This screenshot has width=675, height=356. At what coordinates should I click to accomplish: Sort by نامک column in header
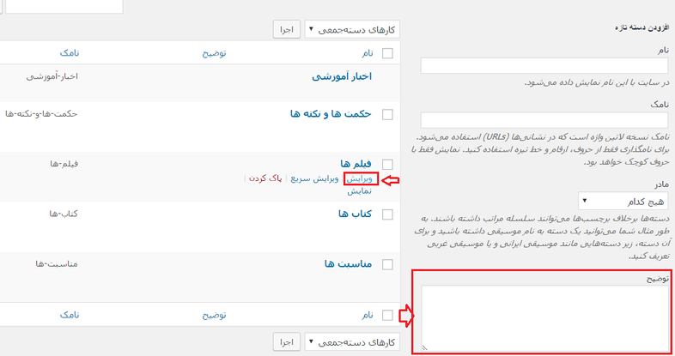[70, 53]
